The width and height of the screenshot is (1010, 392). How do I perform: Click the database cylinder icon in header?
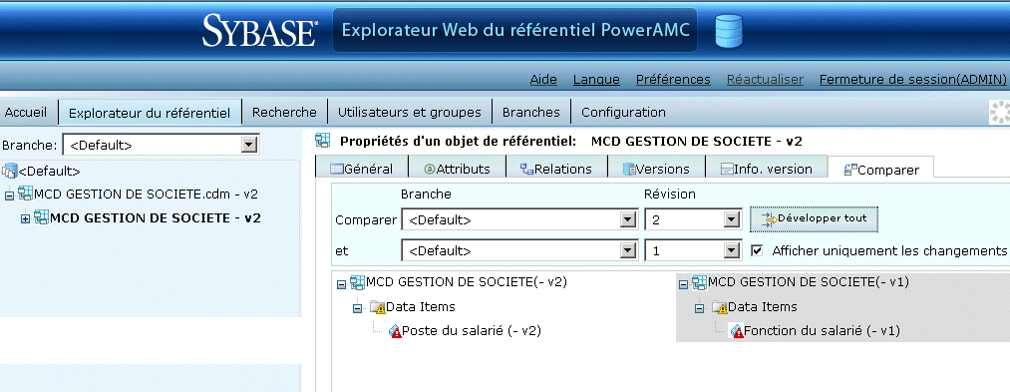pos(729,31)
